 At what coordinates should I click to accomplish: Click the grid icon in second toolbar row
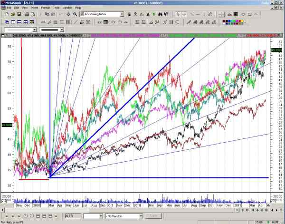(105, 22)
